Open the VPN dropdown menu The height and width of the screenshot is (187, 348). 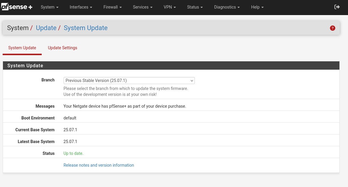[x=170, y=7]
